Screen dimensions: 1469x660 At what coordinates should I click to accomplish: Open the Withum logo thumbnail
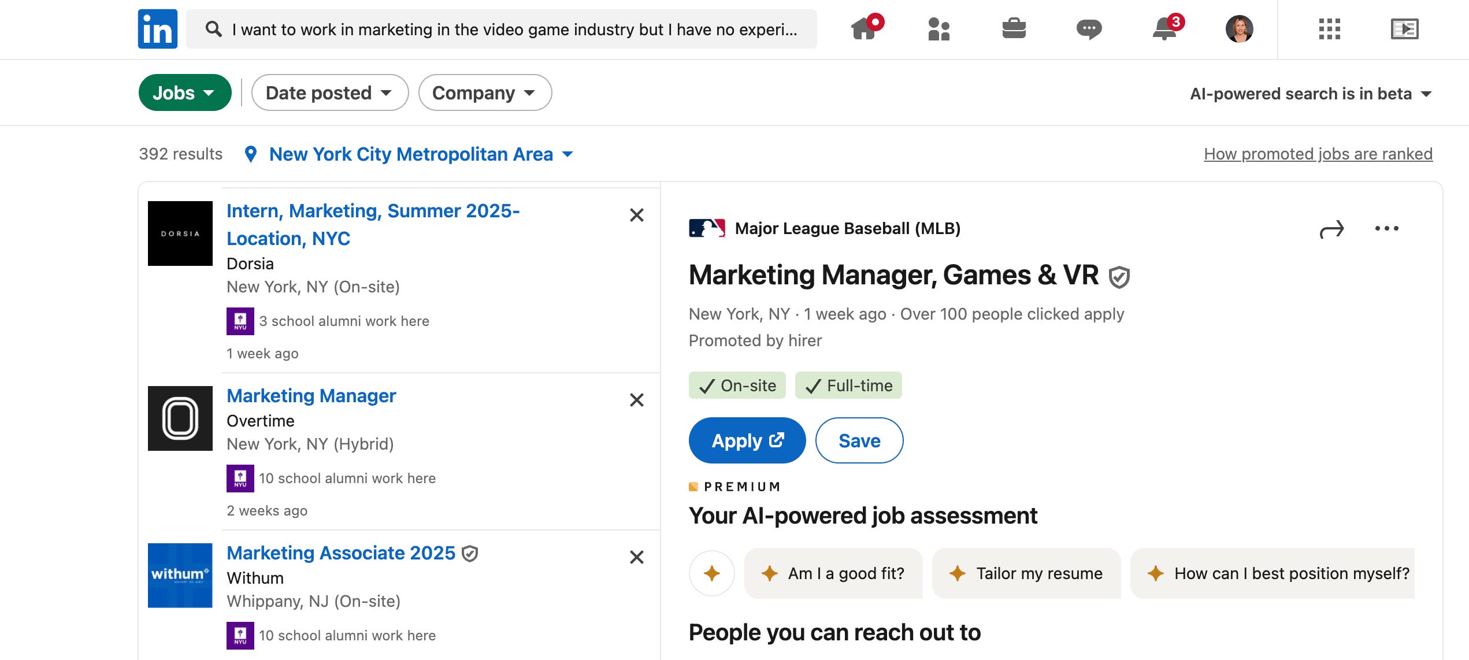(x=180, y=576)
